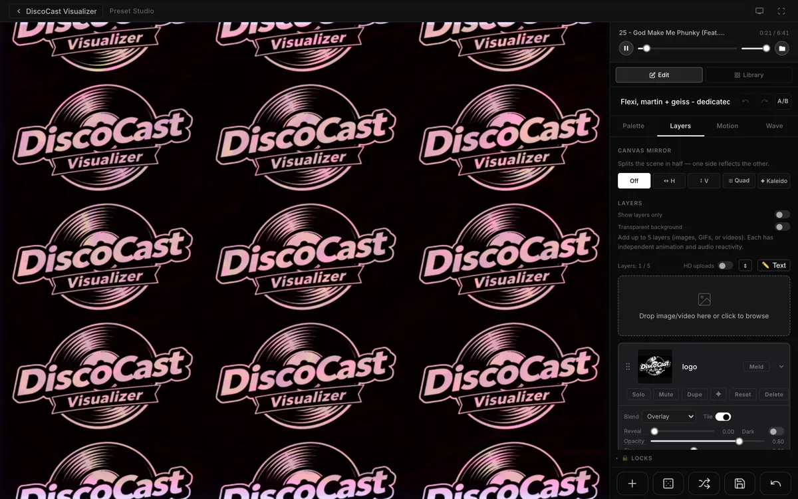
Task: Mute the logo layer
Action: (x=666, y=394)
